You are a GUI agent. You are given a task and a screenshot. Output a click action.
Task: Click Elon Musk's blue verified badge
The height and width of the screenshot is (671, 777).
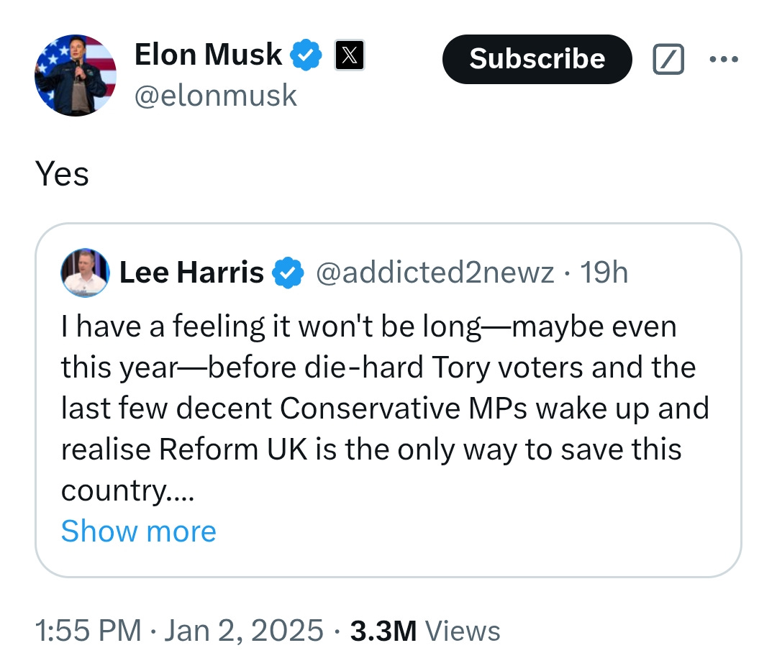click(306, 56)
